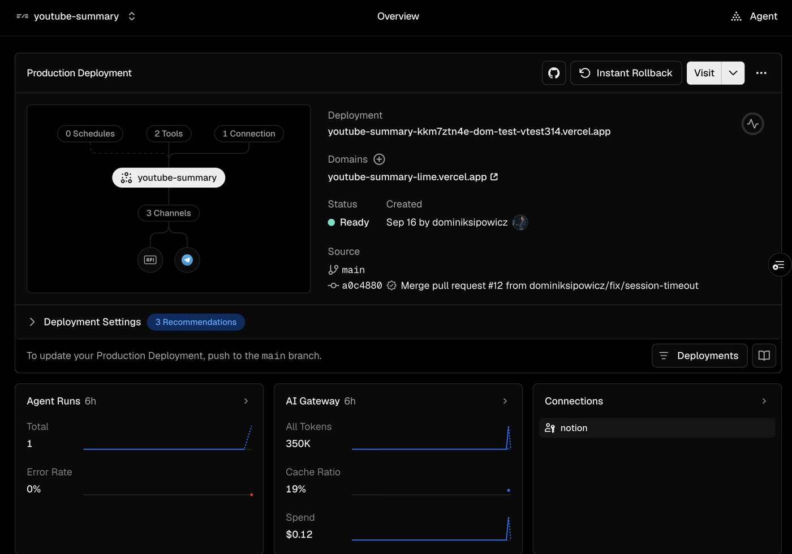The height and width of the screenshot is (554, 792).
Task: Open the dropdown arrow beside Visit
Action: pyautogui.click(x=733, y=73)
